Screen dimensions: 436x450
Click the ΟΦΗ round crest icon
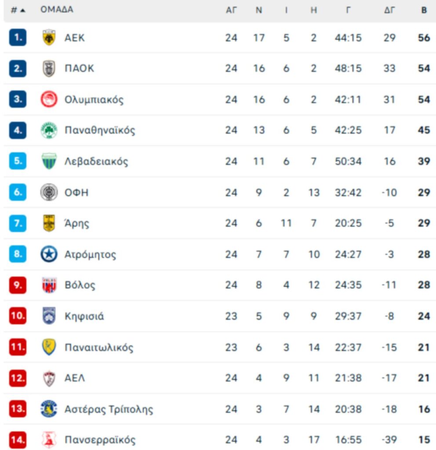(x=49, y=192)
